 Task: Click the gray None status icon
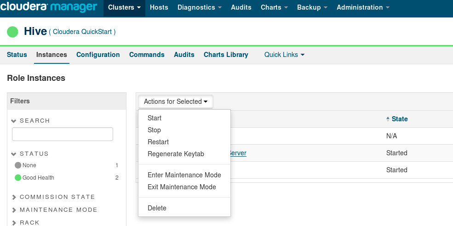click(x=18, y=165)
